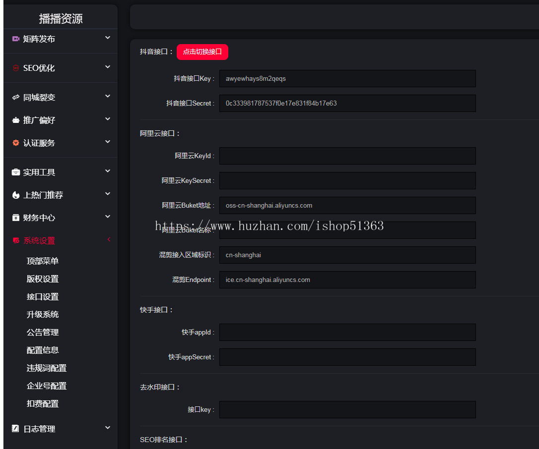Click the 点击切换接口 red button

click(x=202, y=52)
